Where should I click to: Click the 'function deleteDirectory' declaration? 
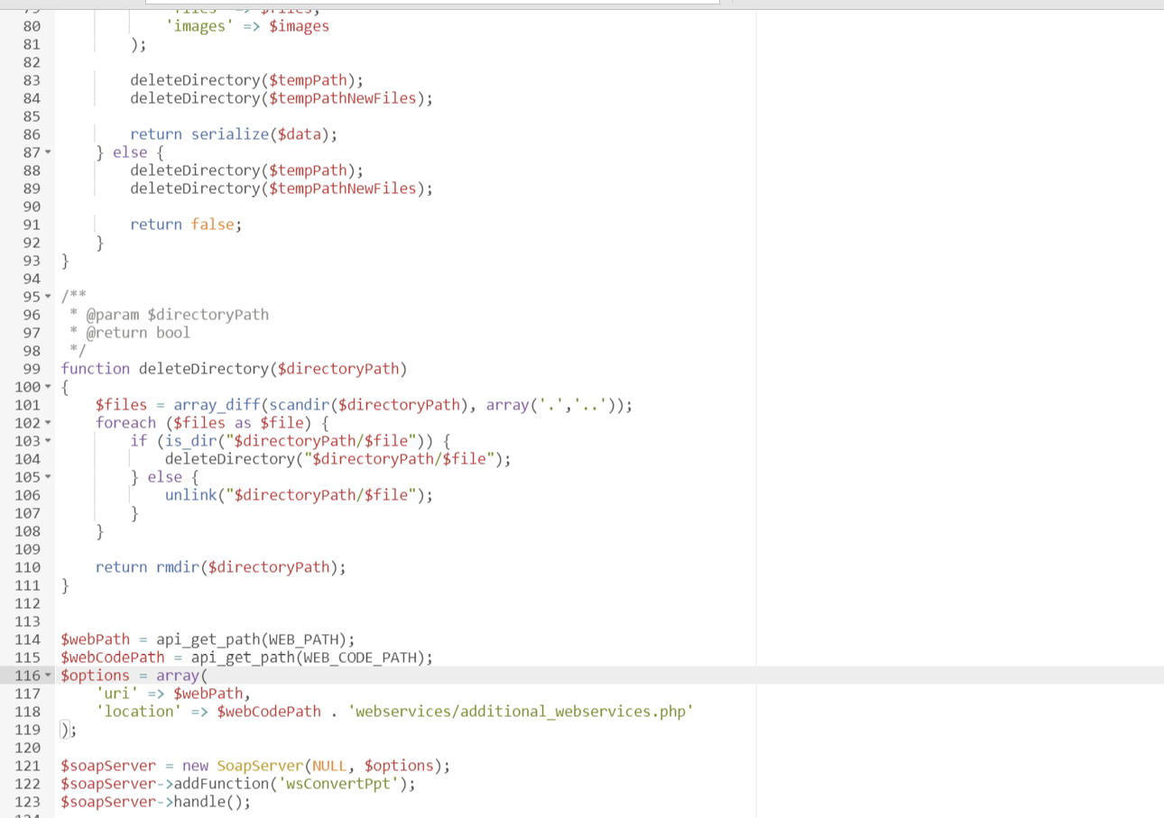(x=235, y=369)
